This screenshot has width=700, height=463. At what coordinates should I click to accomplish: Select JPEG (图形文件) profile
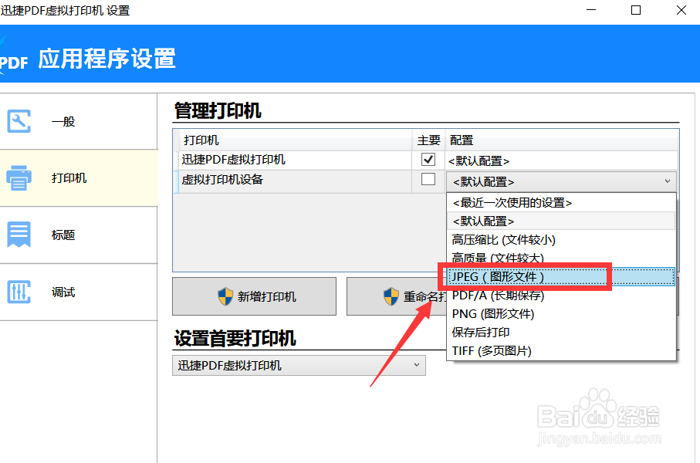(561, 277)
